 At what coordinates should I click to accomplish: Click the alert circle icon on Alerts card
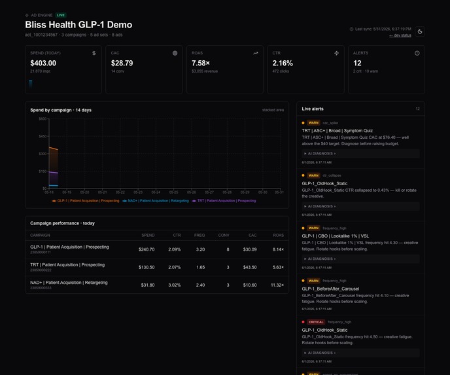coord(417,53)
